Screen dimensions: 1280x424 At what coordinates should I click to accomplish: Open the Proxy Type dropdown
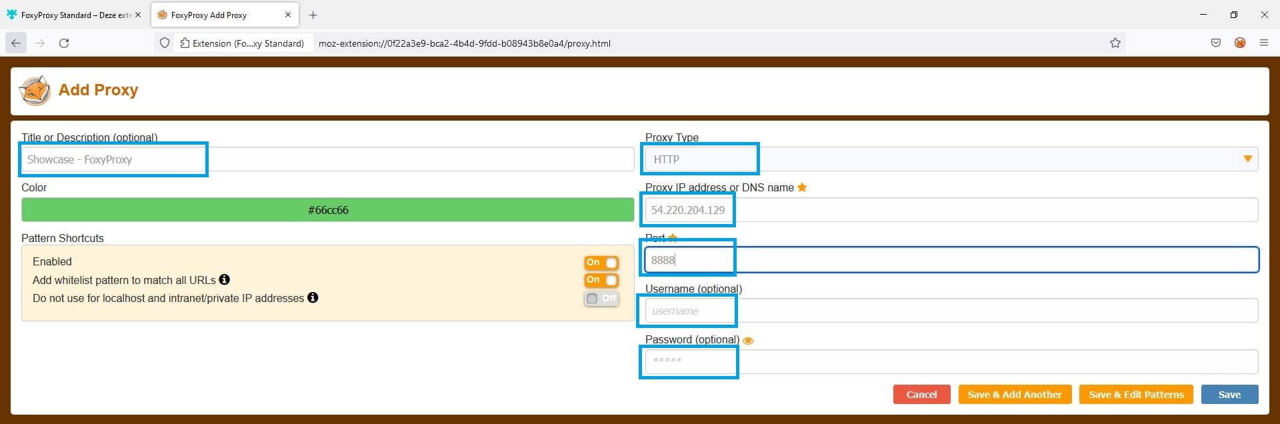tap(951, 159)
